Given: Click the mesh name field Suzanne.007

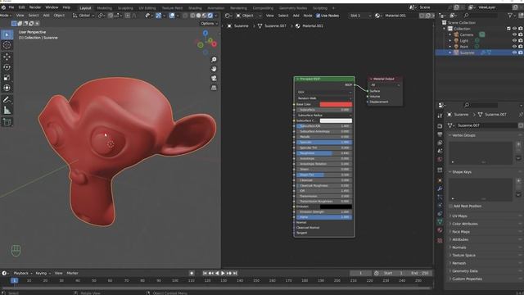Looking at the screenshot, I should (x=486, y=125).
